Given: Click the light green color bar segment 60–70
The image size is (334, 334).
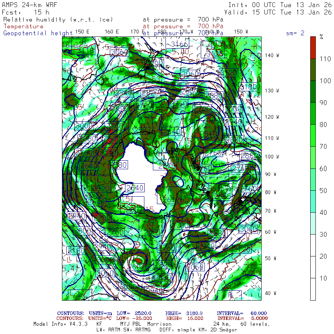Looking at the screenshot, I should coord(313,158).
